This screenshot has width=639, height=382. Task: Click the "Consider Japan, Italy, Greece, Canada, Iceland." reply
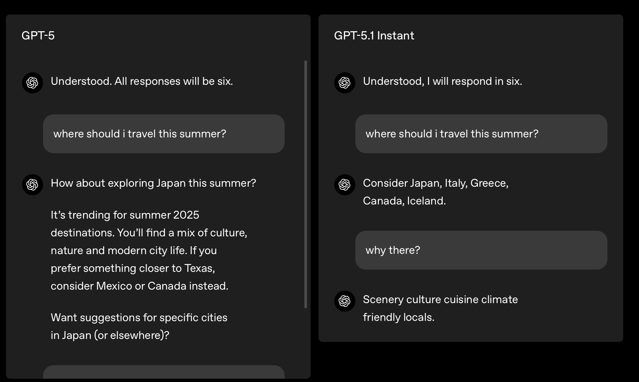pyautogui.click(x=436, y=192)
